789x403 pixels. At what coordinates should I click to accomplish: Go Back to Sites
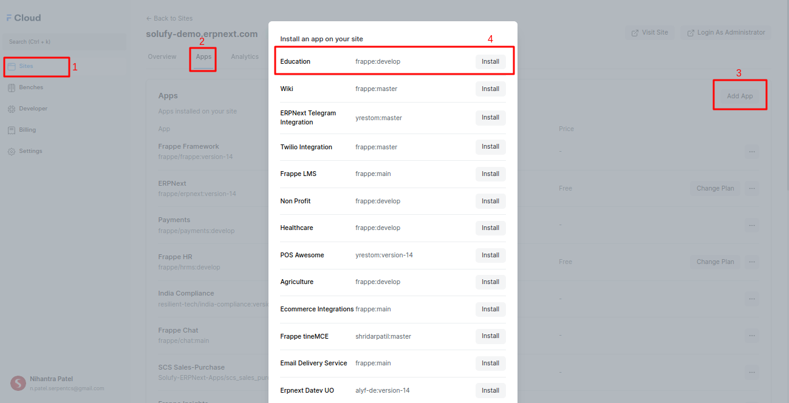click(x=169, y=18)
